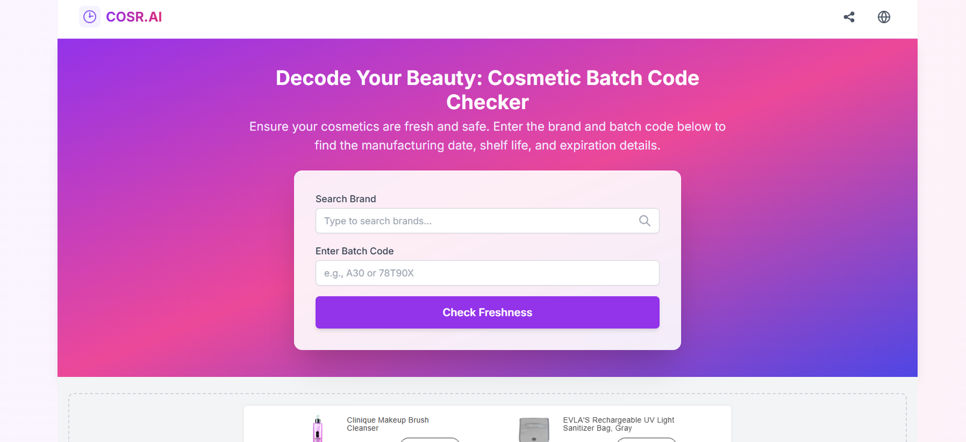966x442 pixels.
Task: Open the globe language selector
Action: pos(884,17)
